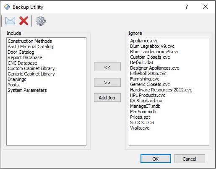Viewport: 216px width, 169px height.
Task: Click the Cancel button
Action: coord(190,159)
